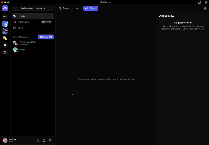Open Phibi, Bread Dog group conversation
This screenshot has width=209, height=145.
pos(28,43)
